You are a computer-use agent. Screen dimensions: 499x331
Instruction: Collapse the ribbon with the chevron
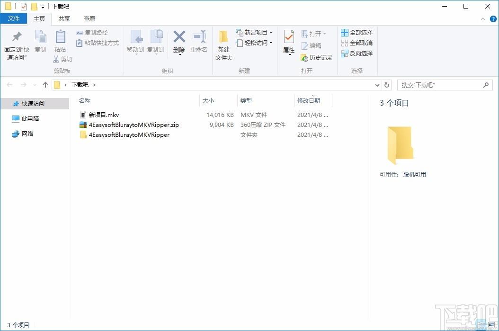[483, 19]
